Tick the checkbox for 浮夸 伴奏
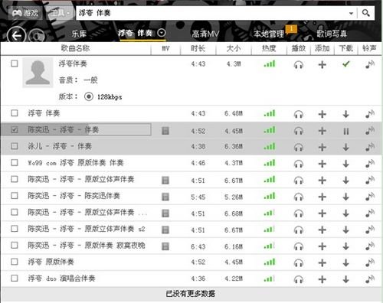The height and width of the screenshot is (303, 383). [x=15, y=113]
